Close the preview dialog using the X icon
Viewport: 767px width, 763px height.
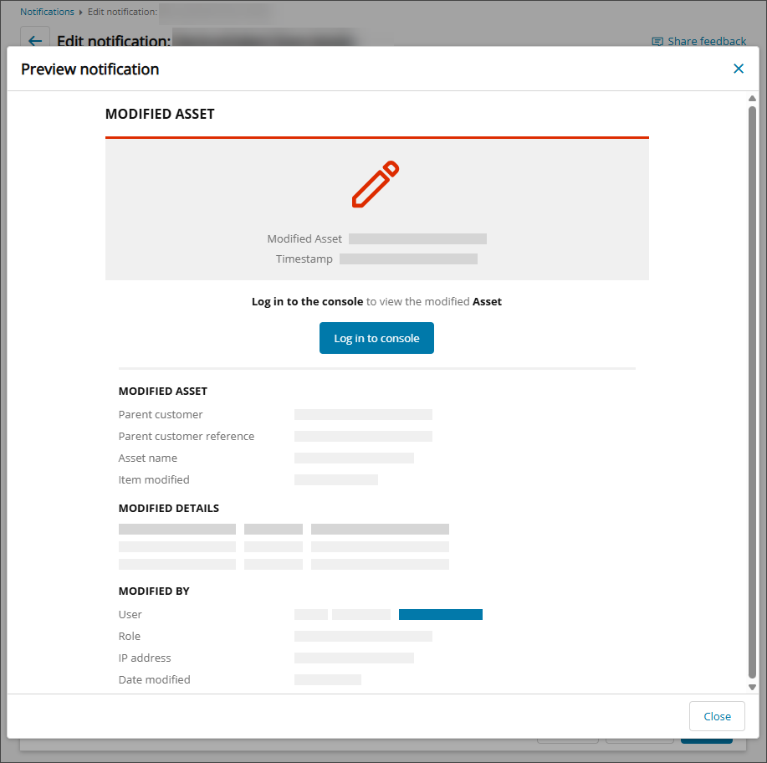pyautogui.click(x=738, y=69)
